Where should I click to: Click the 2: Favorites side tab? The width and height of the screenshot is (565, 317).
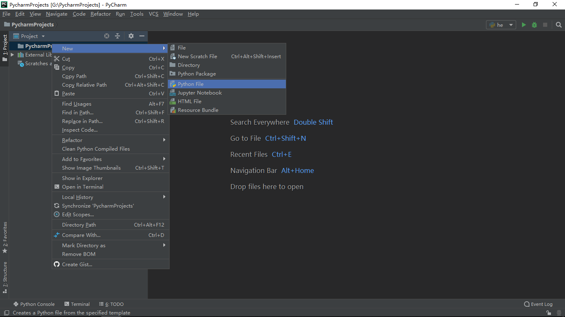coord(5,237)
